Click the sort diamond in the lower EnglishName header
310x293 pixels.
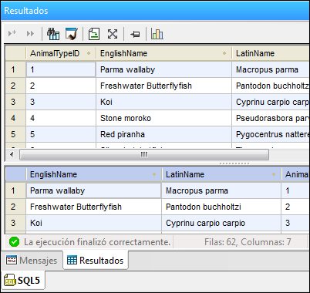(x=154, y=174)
